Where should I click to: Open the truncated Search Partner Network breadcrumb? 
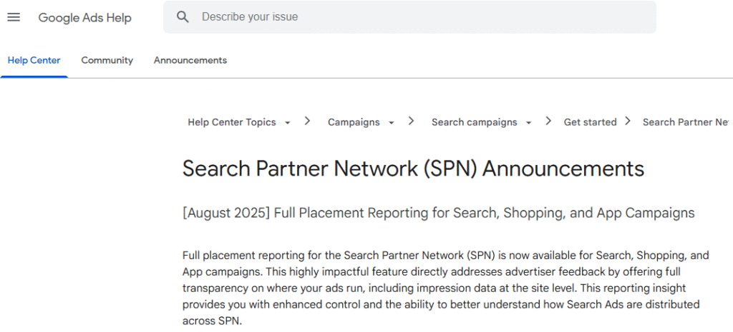pos(686,122)
